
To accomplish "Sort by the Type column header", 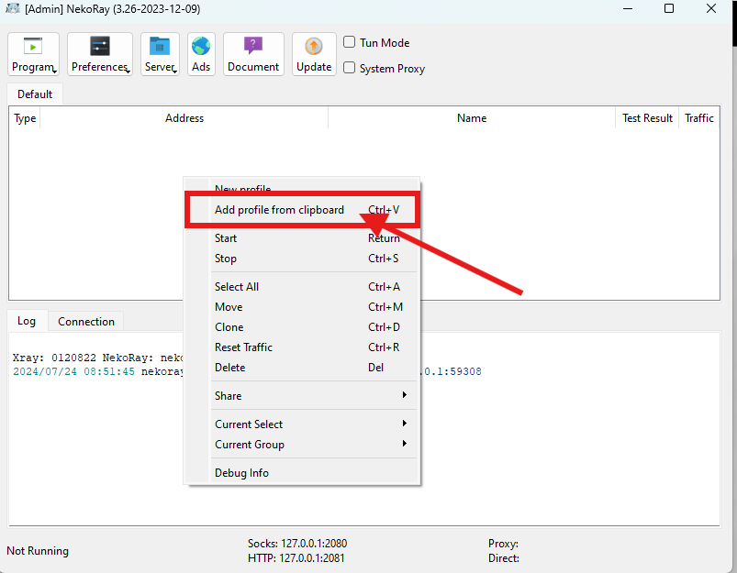I will pyautogui.click(x=25, y=118).
